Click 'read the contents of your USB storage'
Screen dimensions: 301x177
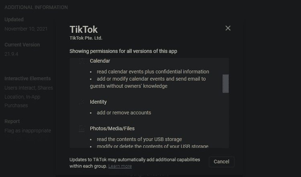coord(139,139)
